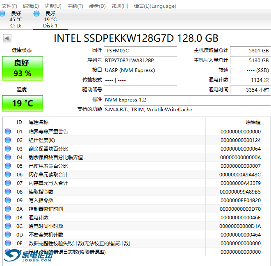Image resolution: width=271 pixels, height=266 pixels.
Task: Click the status orb for attribute 08
Action: (x=8, y=192)
